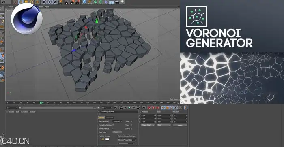Click the Undo arrow in top toolbar
Viewport: 284px width, 147px height.
point(3,2)
